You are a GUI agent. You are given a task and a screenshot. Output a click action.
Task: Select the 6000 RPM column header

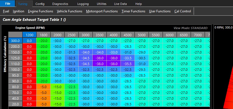(x=170, y=35)
